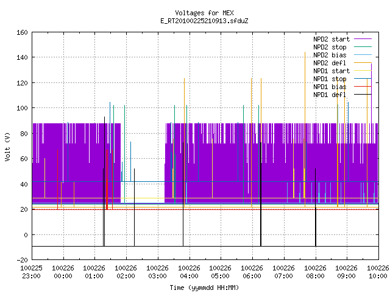Click the 'NPD2 stop' legend label

(330, 47)
